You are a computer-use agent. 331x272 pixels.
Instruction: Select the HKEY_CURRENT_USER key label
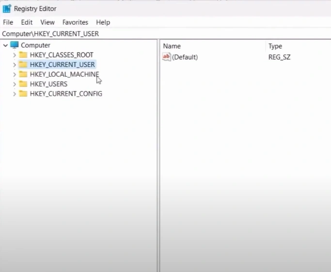pos(62,64)
